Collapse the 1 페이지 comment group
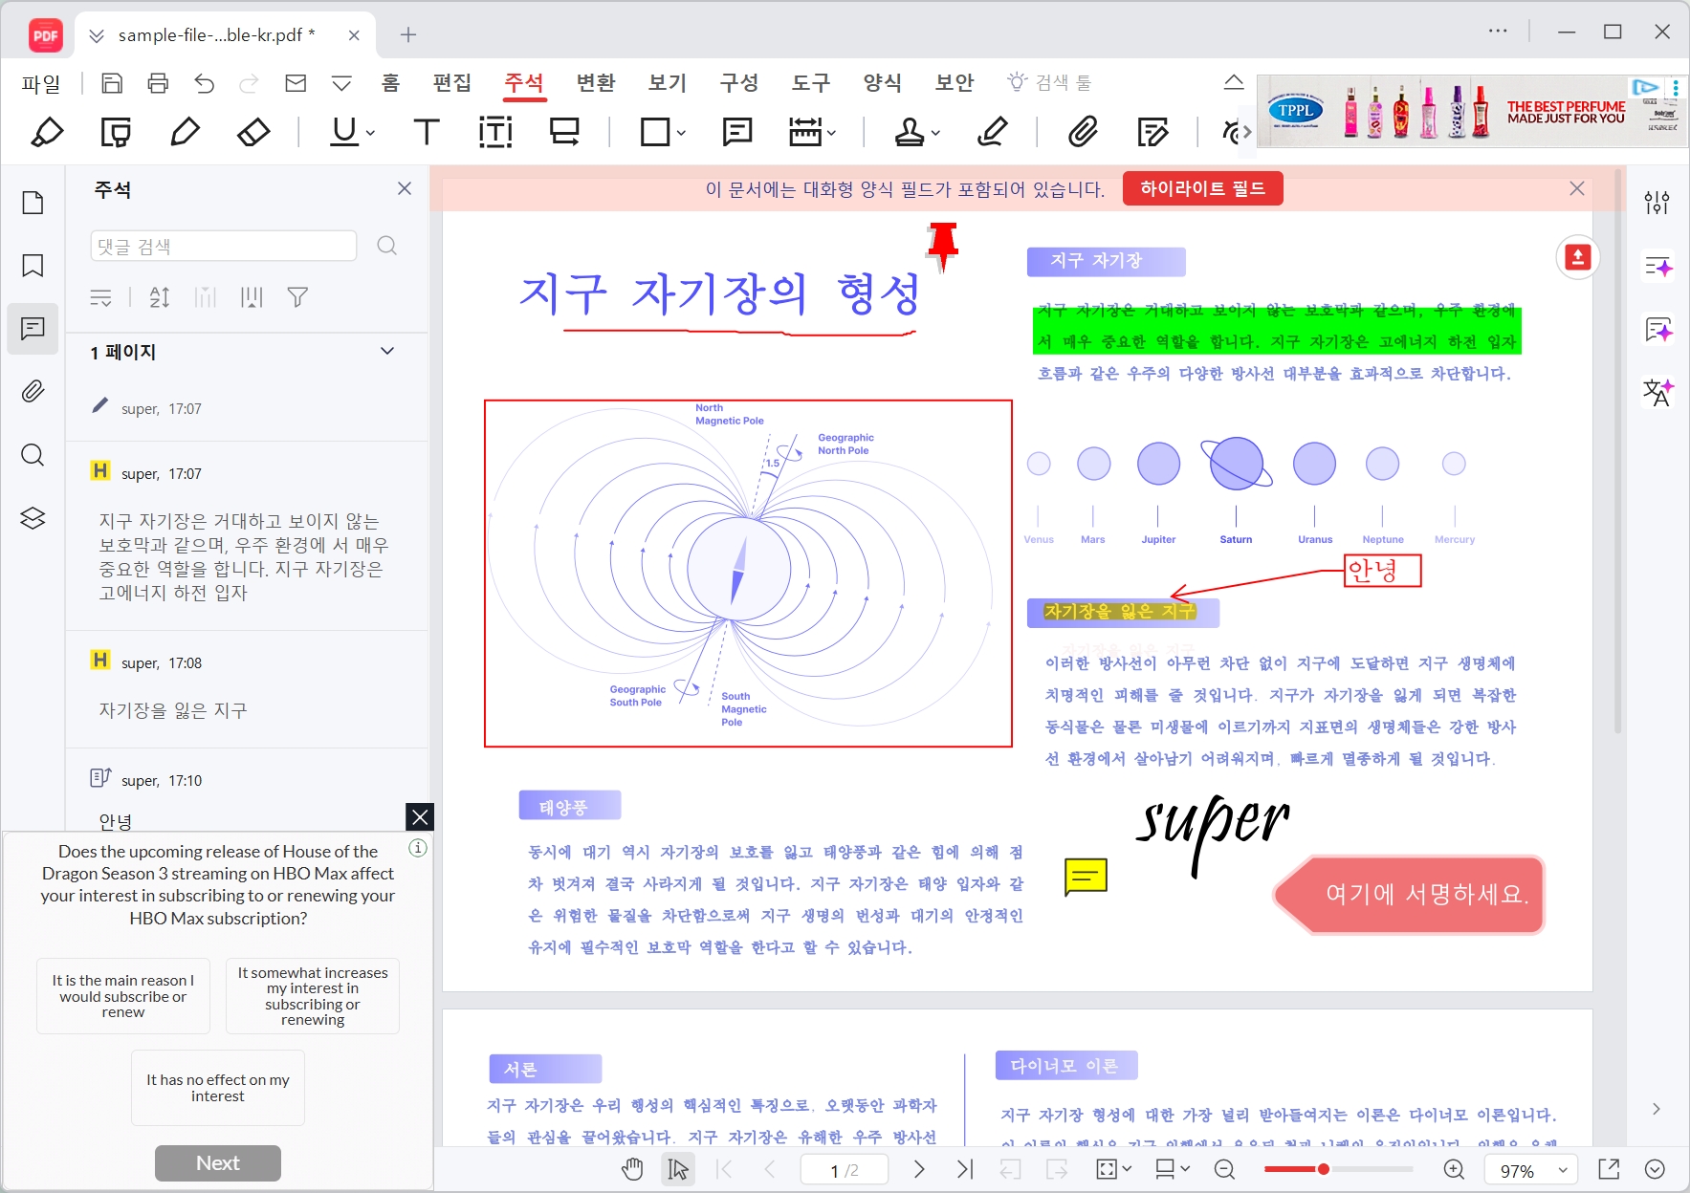Viewport: 1690px width, 1193px height. [x=387, y=351]
